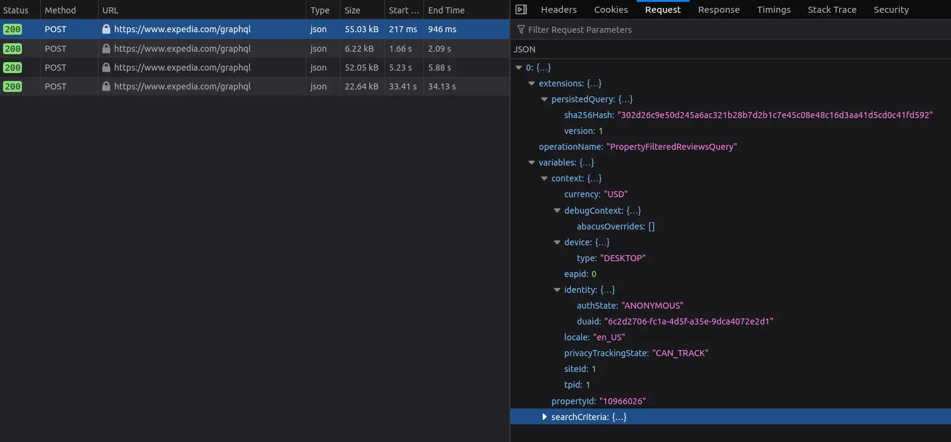
Task: Click the toggle request list pane icon
Action: 520,10
